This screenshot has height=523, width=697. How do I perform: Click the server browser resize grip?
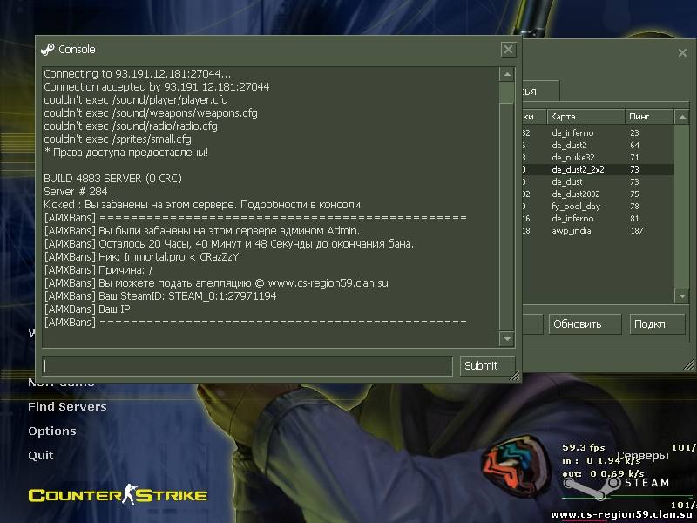[689, 365]
